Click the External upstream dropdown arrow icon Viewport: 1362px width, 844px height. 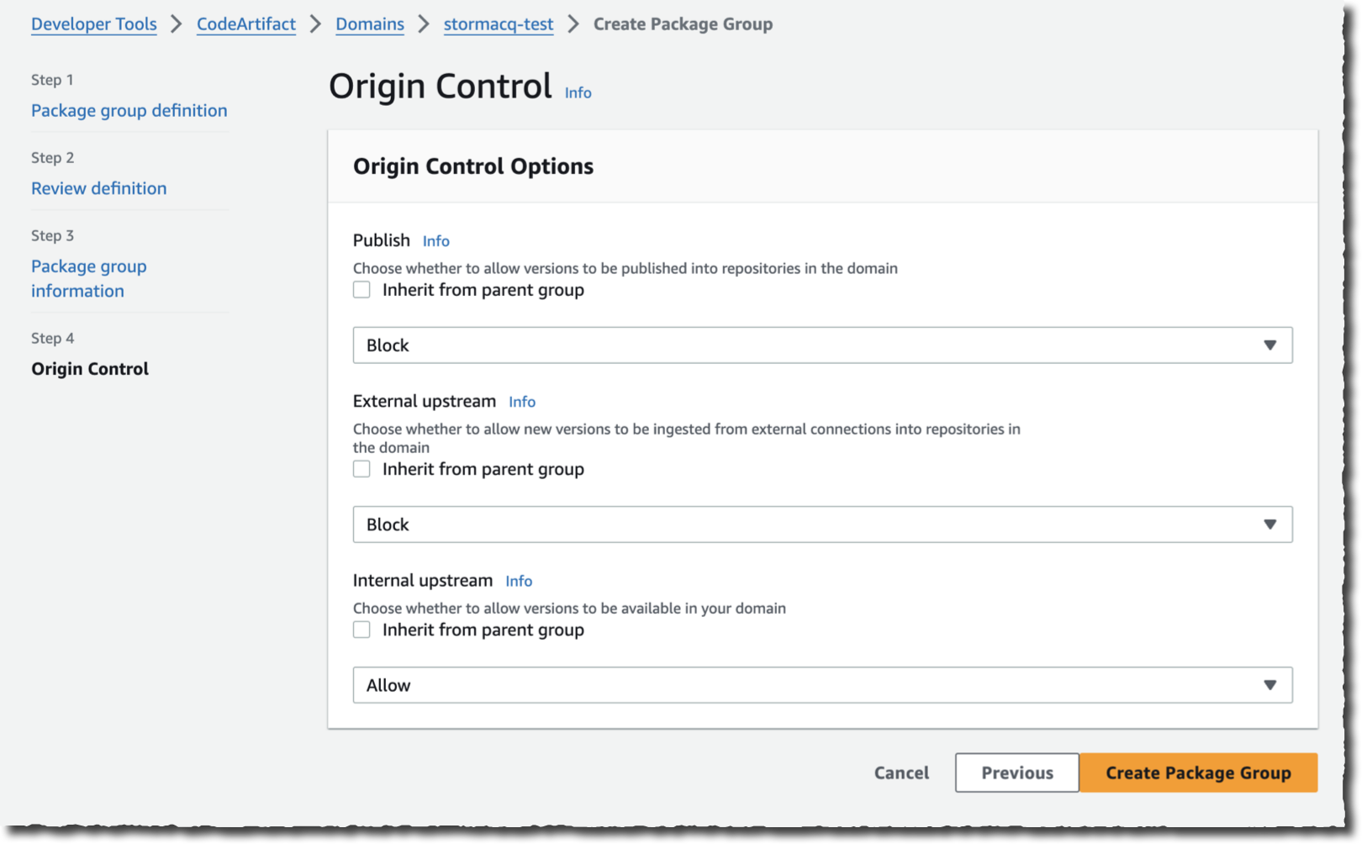click(1270, 524)
